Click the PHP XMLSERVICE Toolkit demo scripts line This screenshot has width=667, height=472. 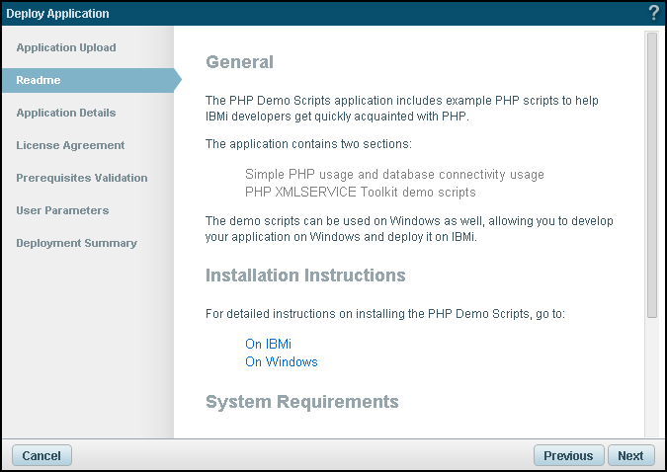(x=361, y=193)
